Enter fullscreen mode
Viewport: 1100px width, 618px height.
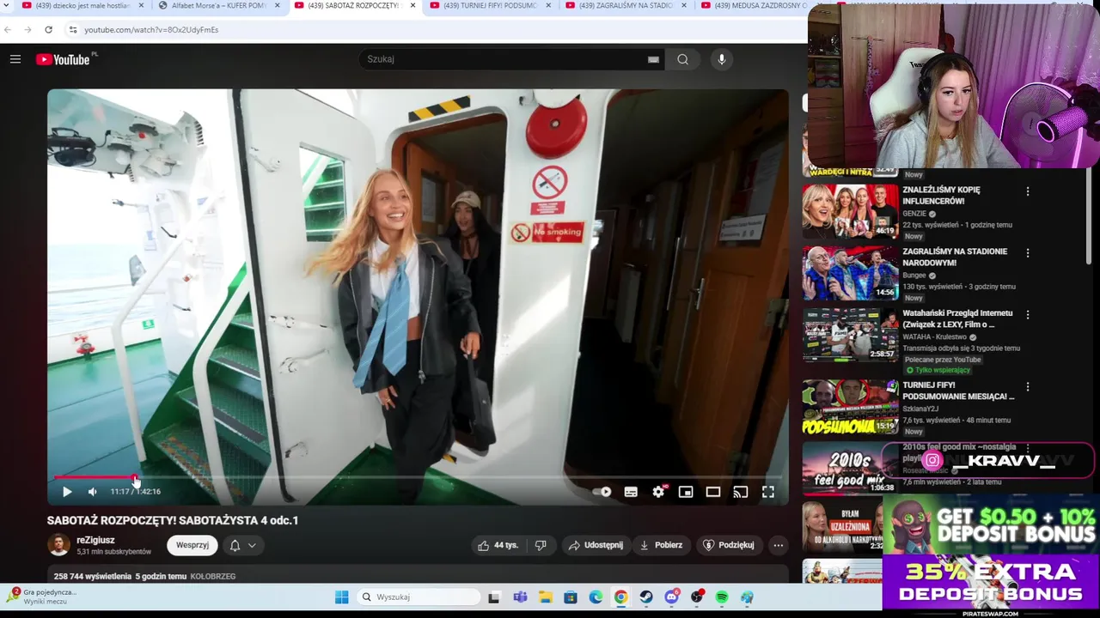(768, 492)
